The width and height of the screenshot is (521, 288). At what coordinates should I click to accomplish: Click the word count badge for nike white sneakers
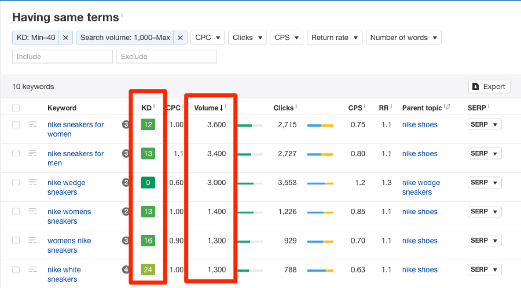click(x=126, y=269)
